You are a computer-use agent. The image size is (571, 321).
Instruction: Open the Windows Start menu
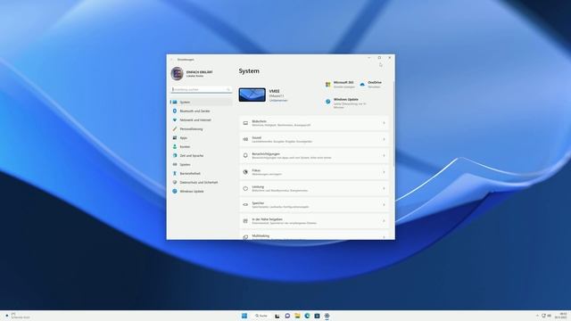[244, 316]
